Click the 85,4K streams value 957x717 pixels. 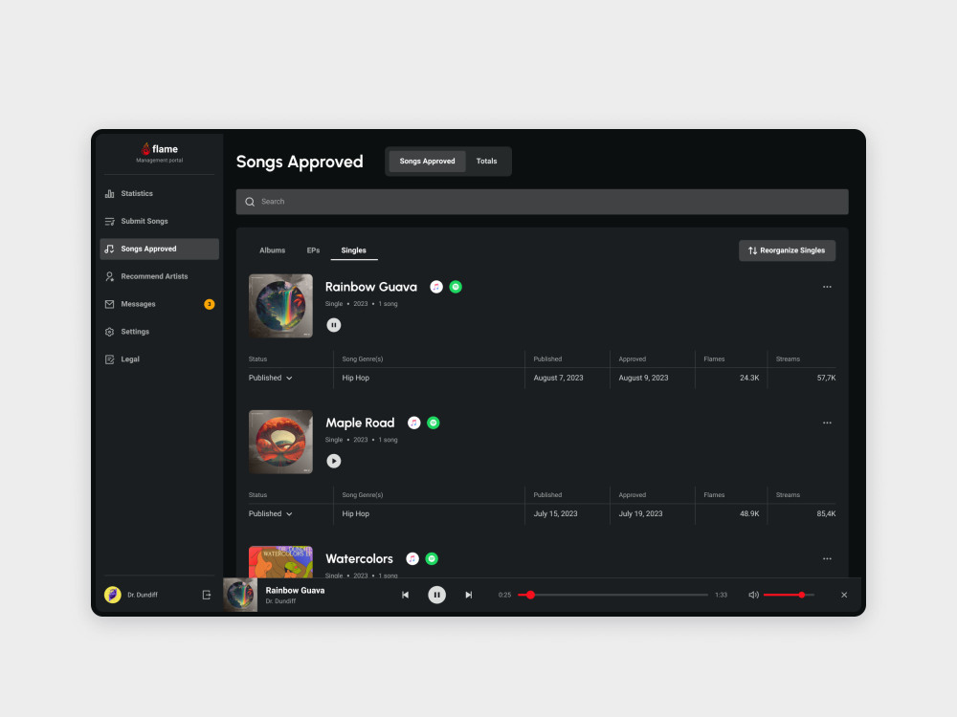827,514
